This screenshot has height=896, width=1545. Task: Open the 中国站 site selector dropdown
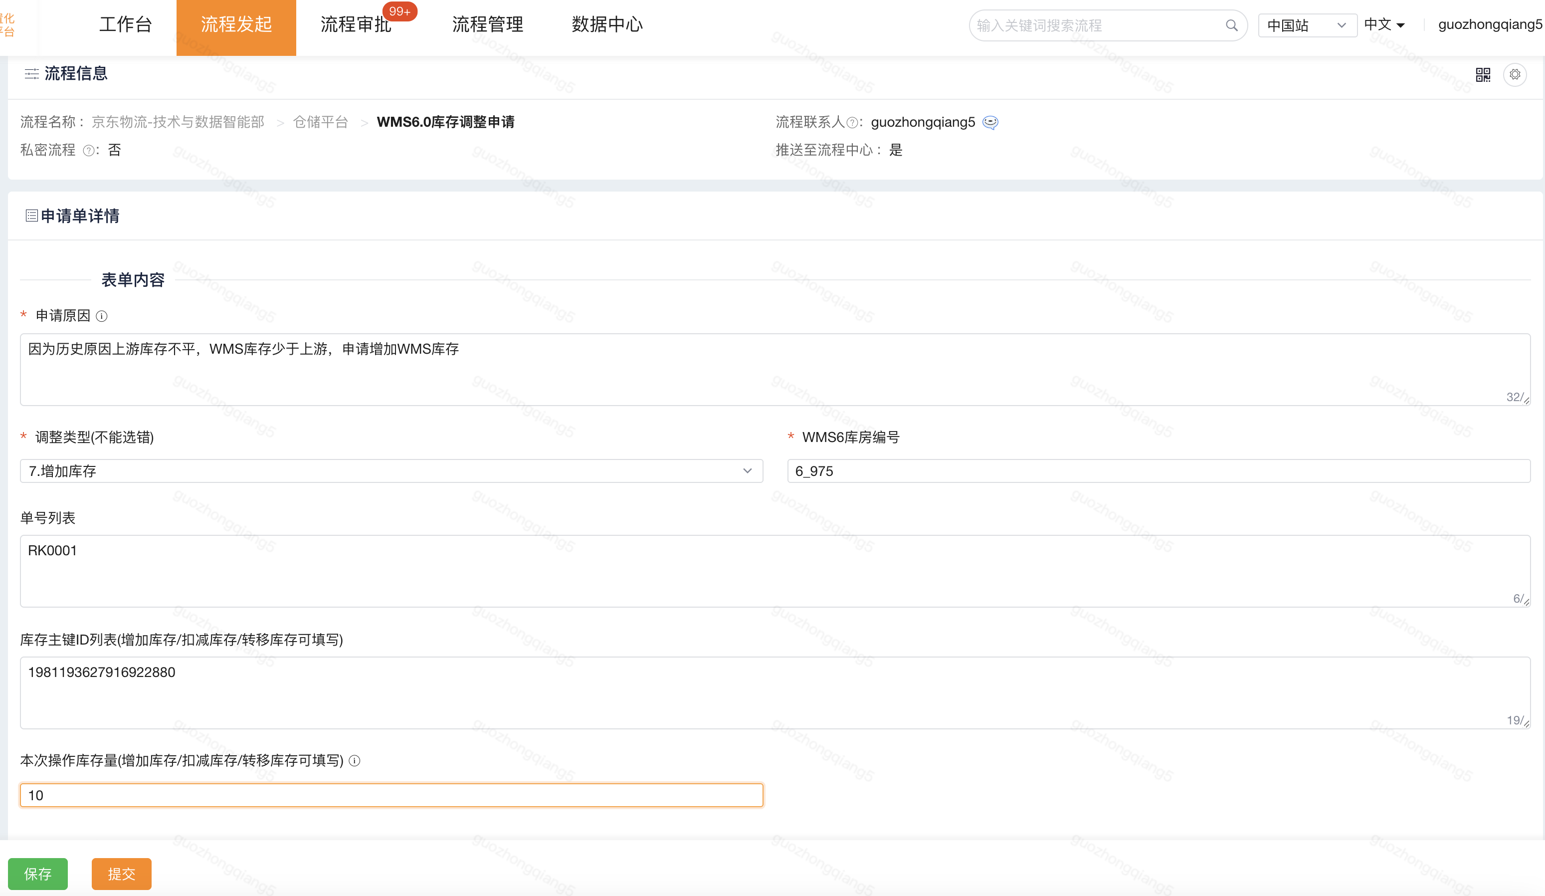coord(1307,26)
